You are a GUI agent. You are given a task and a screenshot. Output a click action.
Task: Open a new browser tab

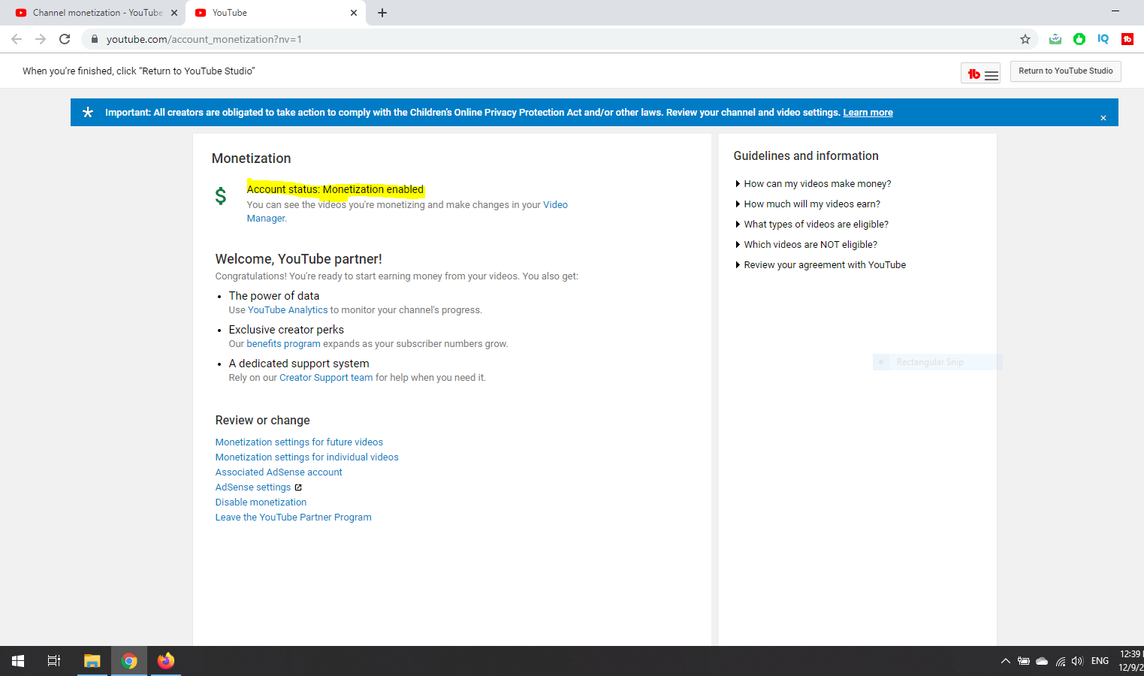(x=382, y=13)
